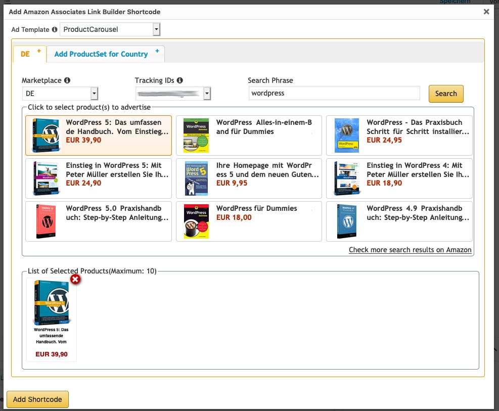Image resolution: width=499 pixels, height=411 pixels.
Task: Select Einstieg in WordPress 5 product
Action: (99, 178)
